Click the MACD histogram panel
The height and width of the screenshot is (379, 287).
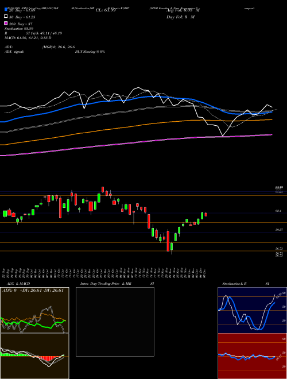(x=34, y=356)
